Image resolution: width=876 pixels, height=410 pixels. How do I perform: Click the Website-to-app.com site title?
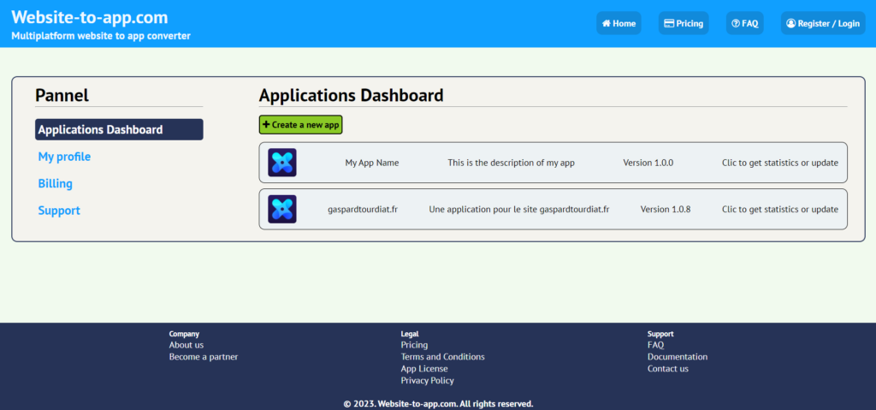click(90, 17)
